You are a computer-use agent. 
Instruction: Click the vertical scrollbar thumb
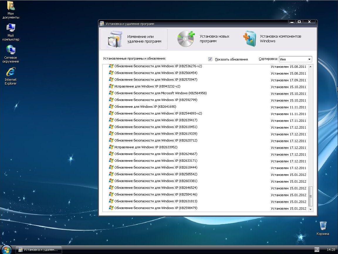pyautogui.click(x=310, y=196)
